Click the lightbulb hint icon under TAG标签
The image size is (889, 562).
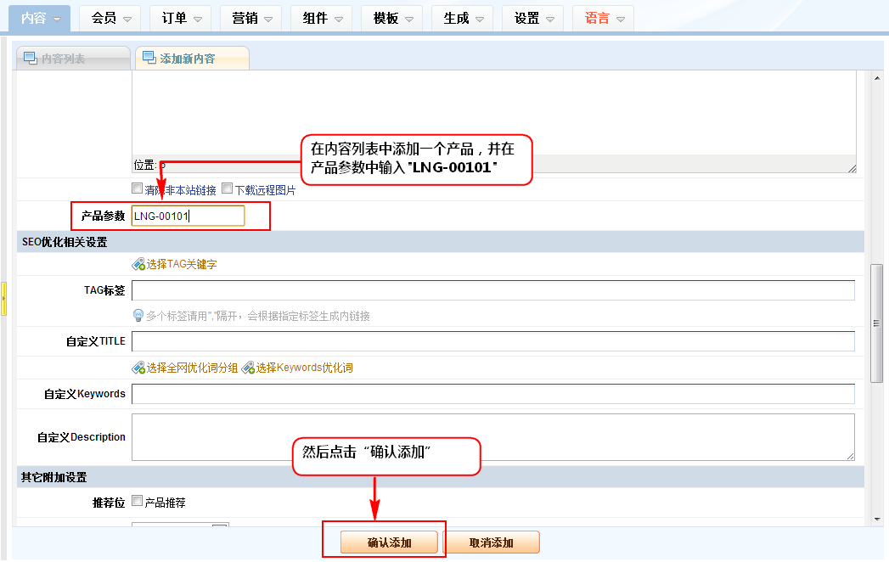[x=138, y=316]
